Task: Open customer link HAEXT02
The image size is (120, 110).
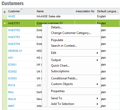Action: click(x=14, y=30)
